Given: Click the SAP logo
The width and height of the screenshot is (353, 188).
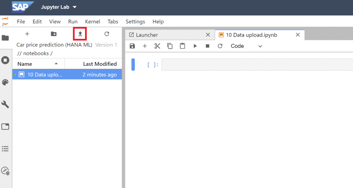Looking at the screenshot, I should click(22, 7).
